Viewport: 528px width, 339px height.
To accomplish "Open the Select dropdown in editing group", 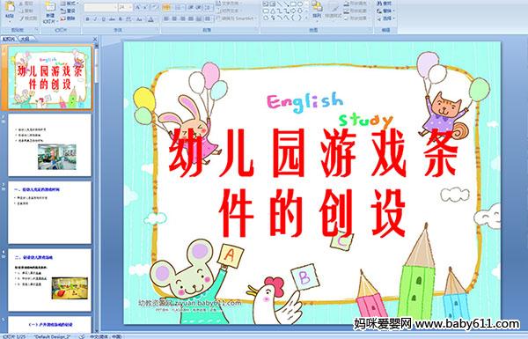I will coord(385,18).
